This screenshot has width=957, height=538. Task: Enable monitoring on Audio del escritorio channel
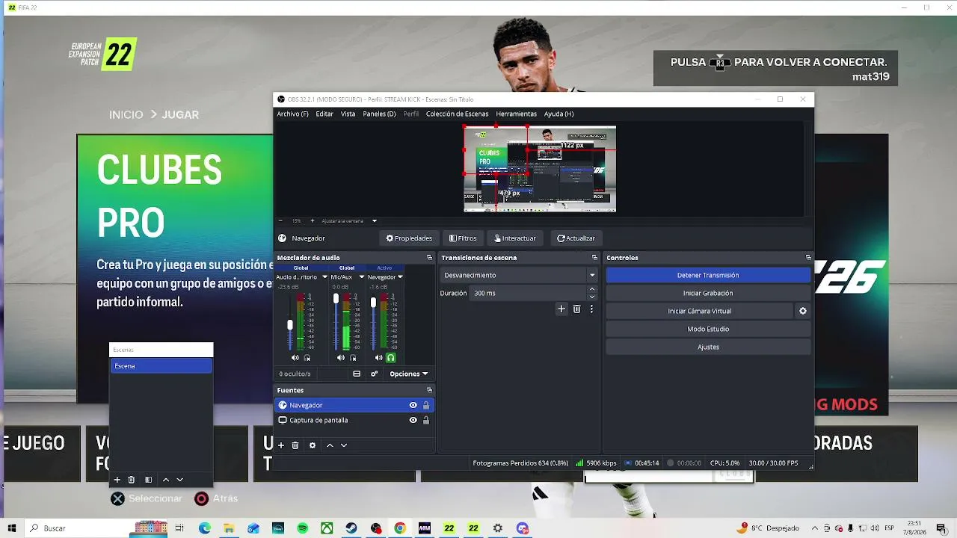(307, 358)
